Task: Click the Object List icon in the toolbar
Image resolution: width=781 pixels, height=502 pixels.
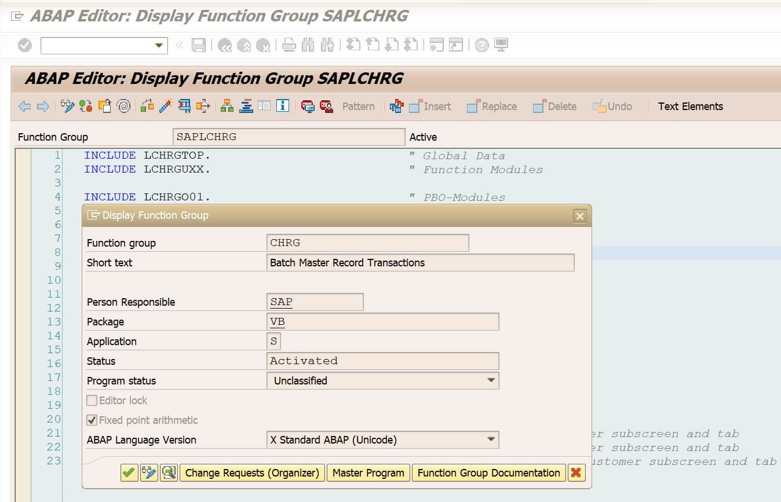Action: (x=227, y=106)
